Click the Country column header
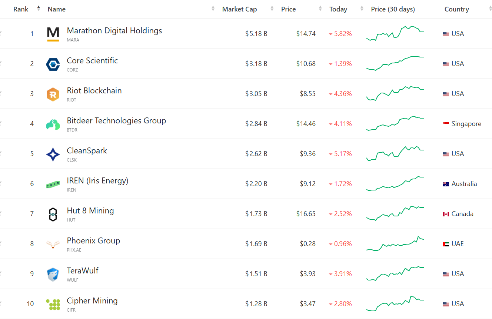This screenshot has height=319, width=492. (456, 10)
